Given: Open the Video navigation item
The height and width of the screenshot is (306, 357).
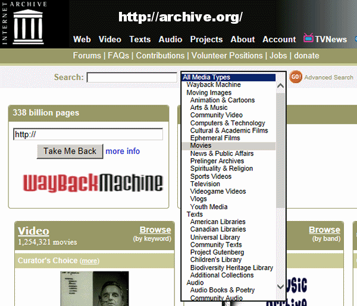Looking at the screenshot, I should (110, 39).
